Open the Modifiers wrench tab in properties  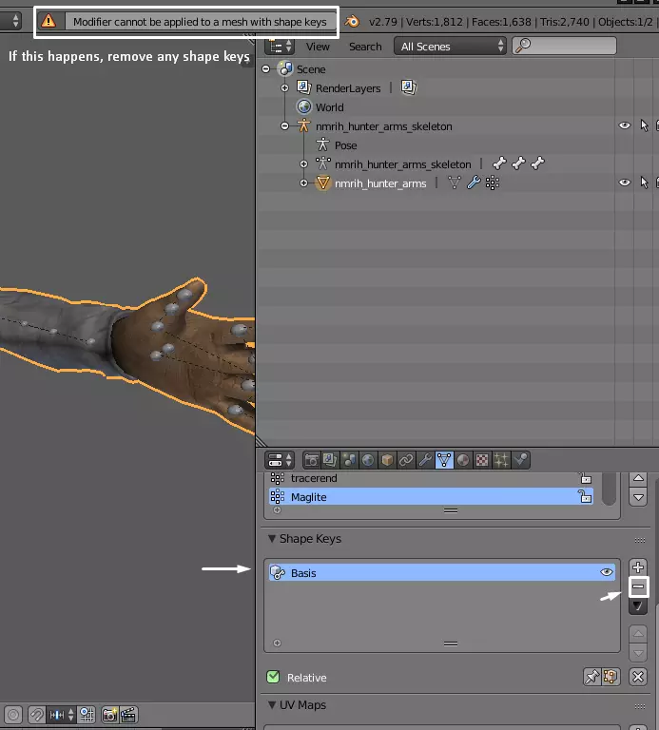coord(425,460)
